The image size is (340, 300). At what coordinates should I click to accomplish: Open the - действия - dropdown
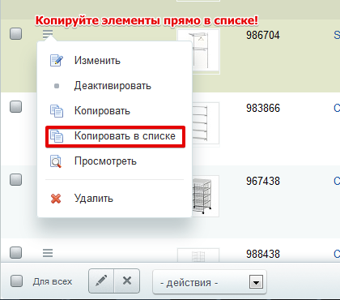(x=210, y=282)
